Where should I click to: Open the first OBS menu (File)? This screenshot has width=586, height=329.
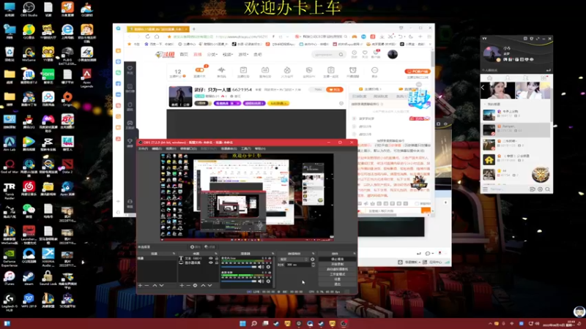tap(143, 148)
